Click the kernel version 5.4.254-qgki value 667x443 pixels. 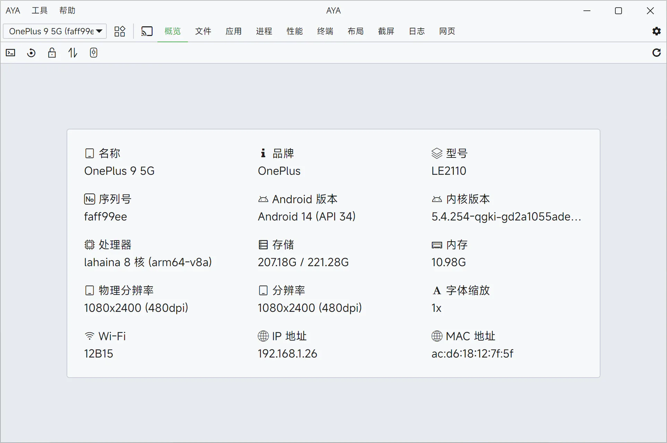pos(506,217)
